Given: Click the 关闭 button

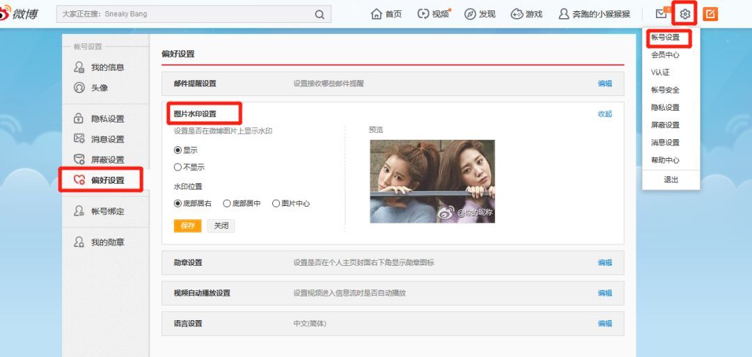Looking at the screenshot, I should pyautogui.click(x=221, y=225).
